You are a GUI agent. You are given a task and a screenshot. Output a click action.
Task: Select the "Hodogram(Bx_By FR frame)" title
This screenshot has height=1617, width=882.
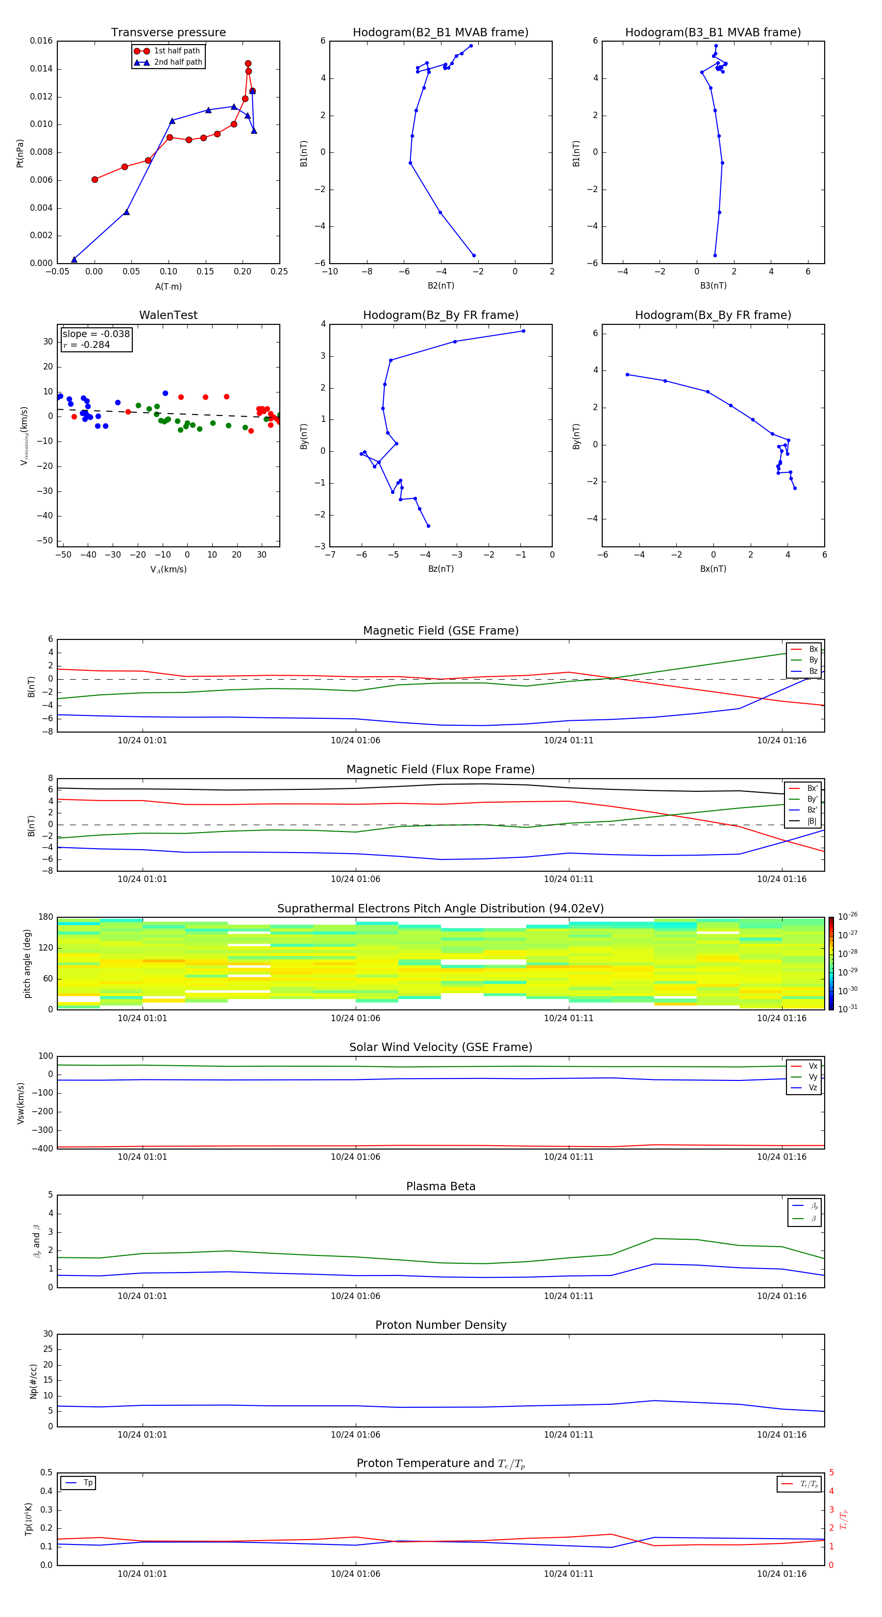click(x=713, y=315)
